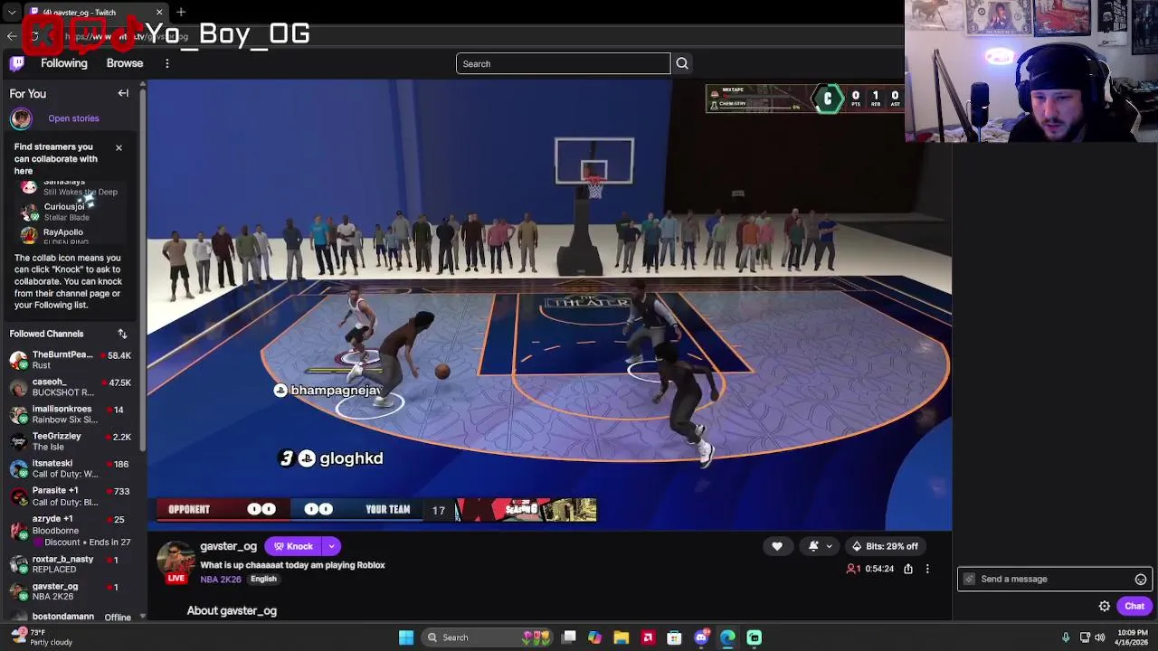The image size is (1158, 651).
Task: Click the chat identity badge icon
Action: [x=969, y=580]
